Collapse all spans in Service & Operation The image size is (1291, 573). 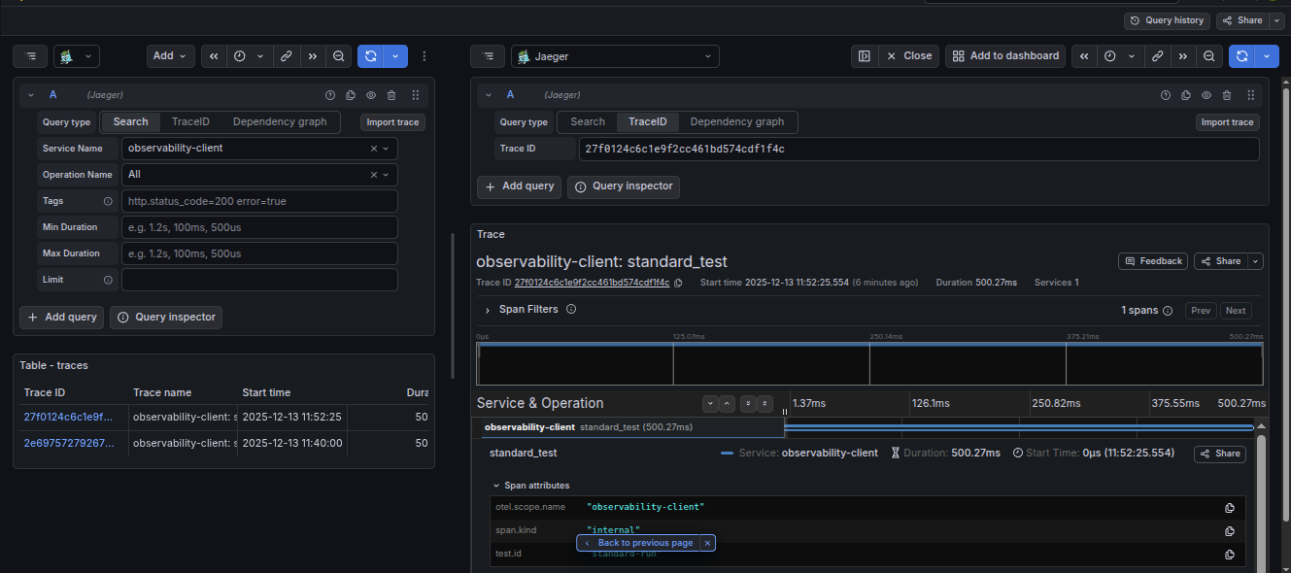pos(764,403)
